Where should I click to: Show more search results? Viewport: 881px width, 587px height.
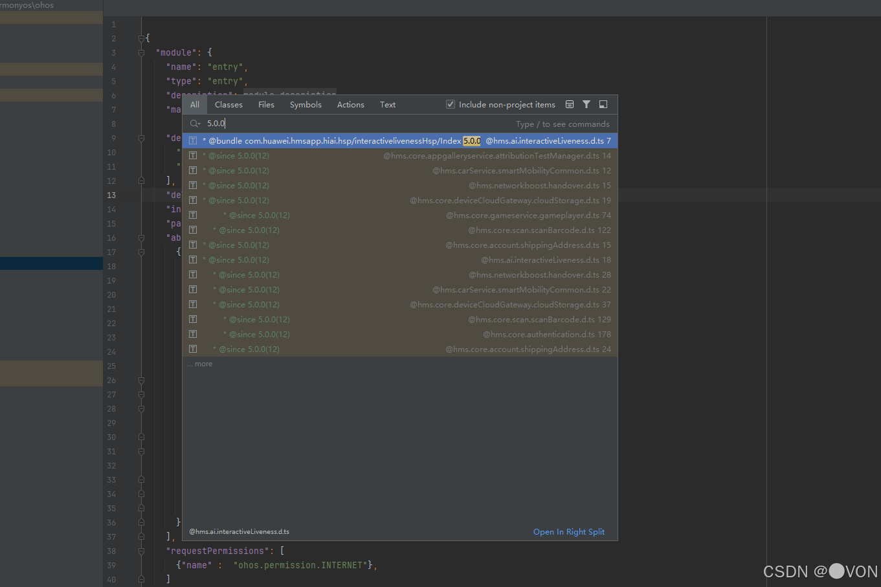pos(200,364)
